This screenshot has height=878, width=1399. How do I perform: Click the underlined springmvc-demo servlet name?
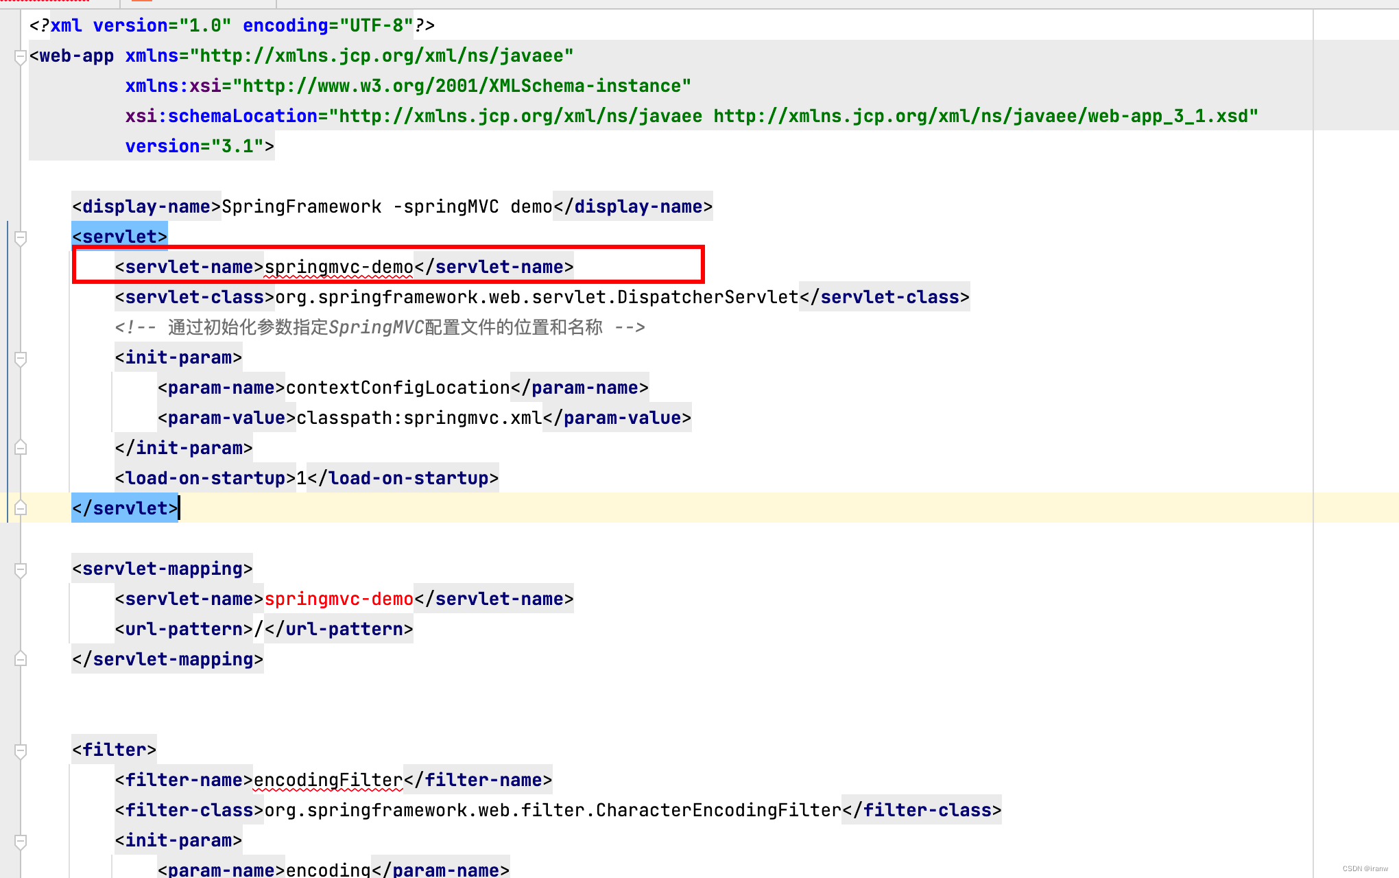coord(339,267)
